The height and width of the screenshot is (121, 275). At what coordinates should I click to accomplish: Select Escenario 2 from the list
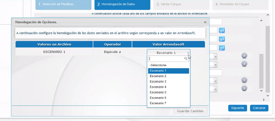coord(169,76)
